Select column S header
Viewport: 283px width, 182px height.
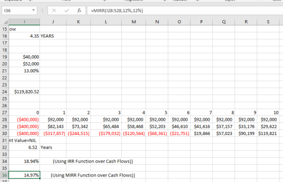[x=268, y=22]
